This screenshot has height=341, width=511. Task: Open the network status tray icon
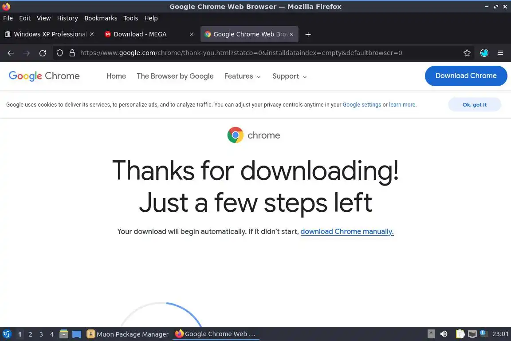tap(472, 334)
